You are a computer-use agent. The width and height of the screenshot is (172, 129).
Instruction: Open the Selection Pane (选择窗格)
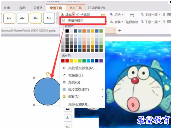[132, 18]
